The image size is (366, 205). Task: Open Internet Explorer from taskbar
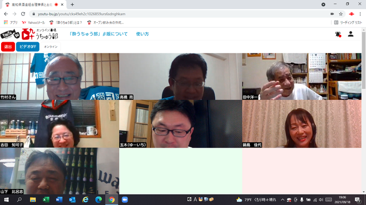point(85,200)
